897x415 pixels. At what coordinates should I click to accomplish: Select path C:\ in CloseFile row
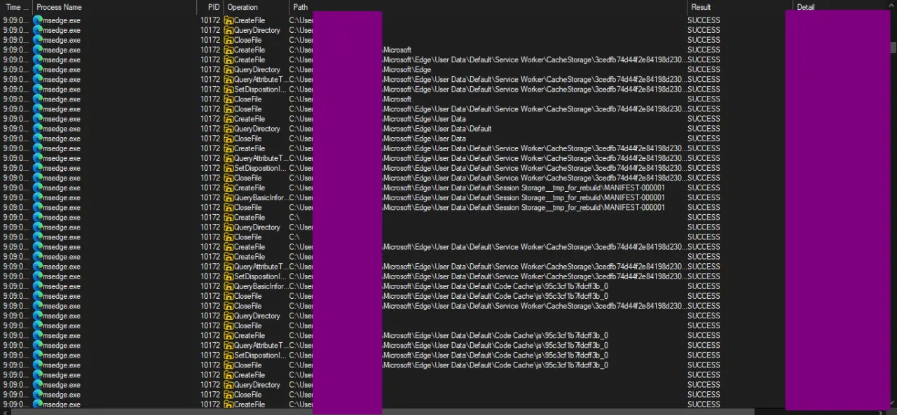coord(294,237)
